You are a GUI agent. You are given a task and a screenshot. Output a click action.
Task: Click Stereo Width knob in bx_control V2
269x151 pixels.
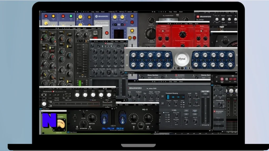(x=109, y=95)
